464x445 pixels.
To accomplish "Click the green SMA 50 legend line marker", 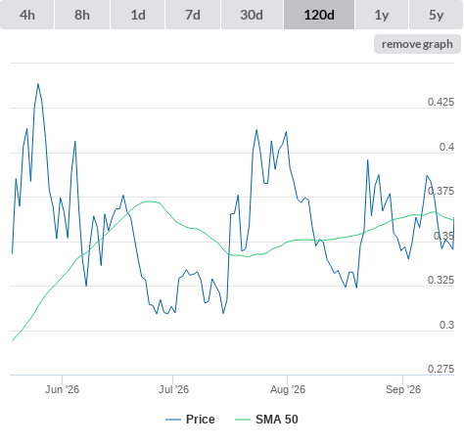I will click(243, 420).
